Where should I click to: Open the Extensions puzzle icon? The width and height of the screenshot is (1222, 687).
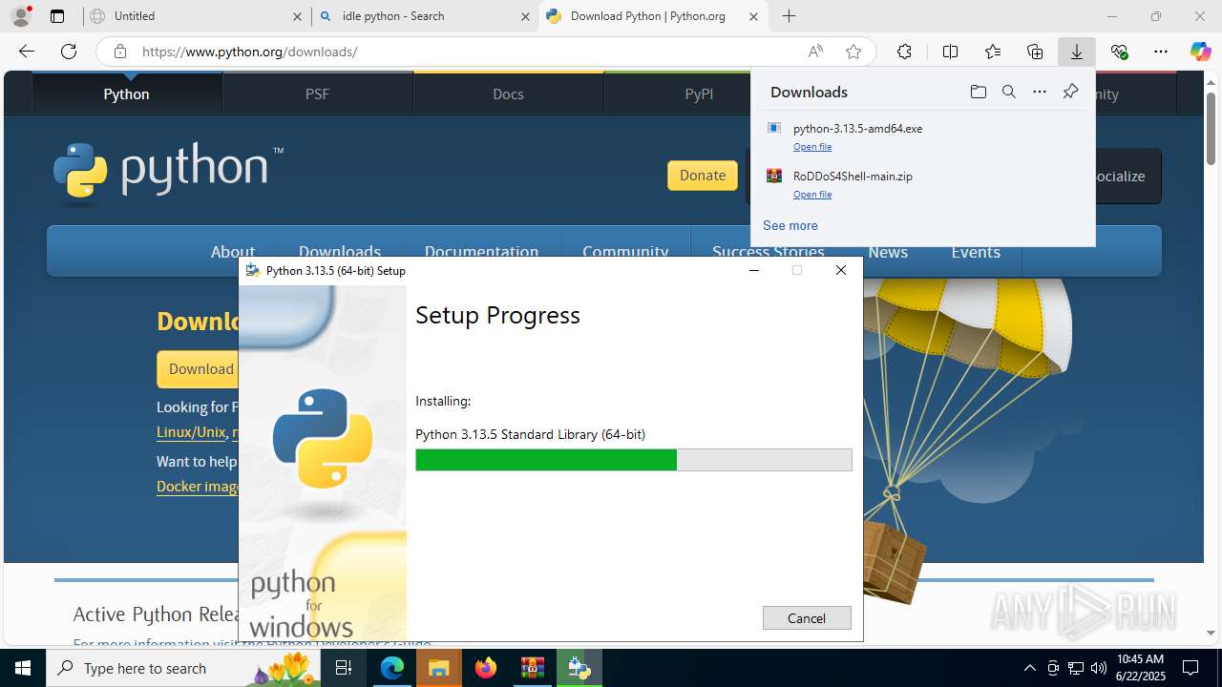[904, 52]
